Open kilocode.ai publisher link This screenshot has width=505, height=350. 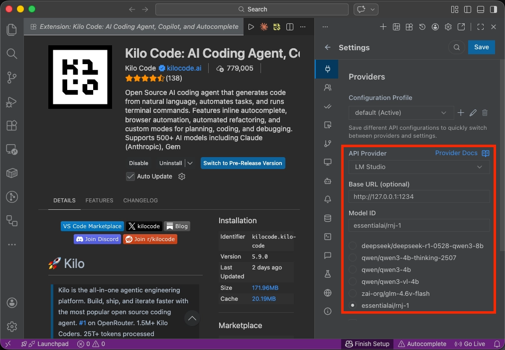(184, 68)
